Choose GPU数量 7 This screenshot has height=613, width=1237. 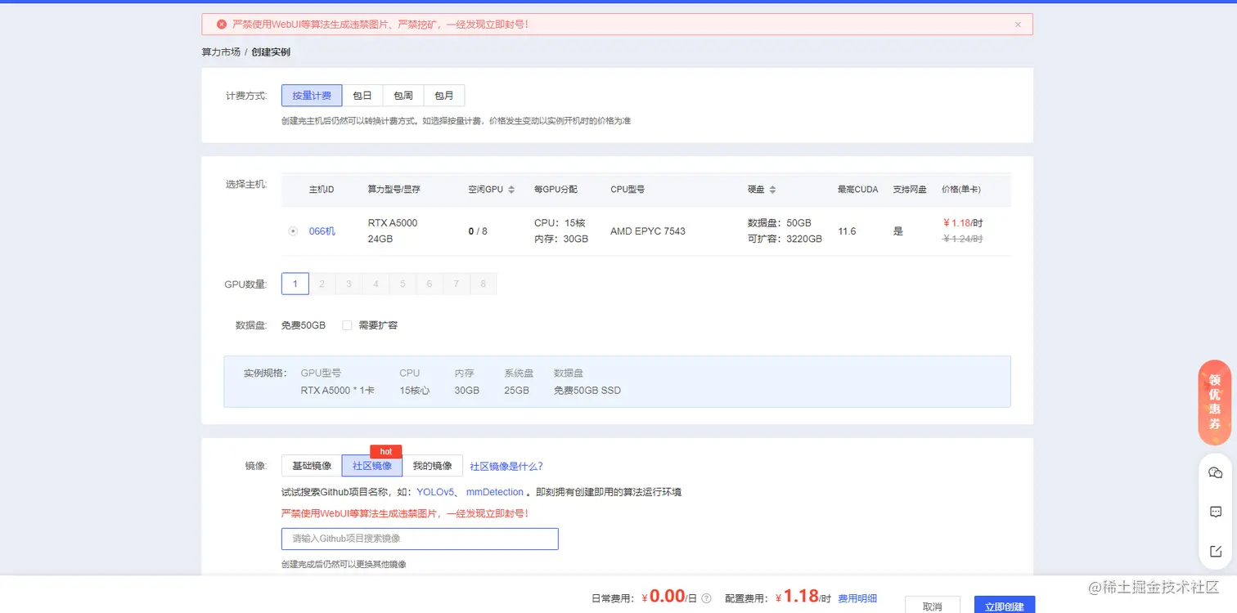[x=457, y=284]
